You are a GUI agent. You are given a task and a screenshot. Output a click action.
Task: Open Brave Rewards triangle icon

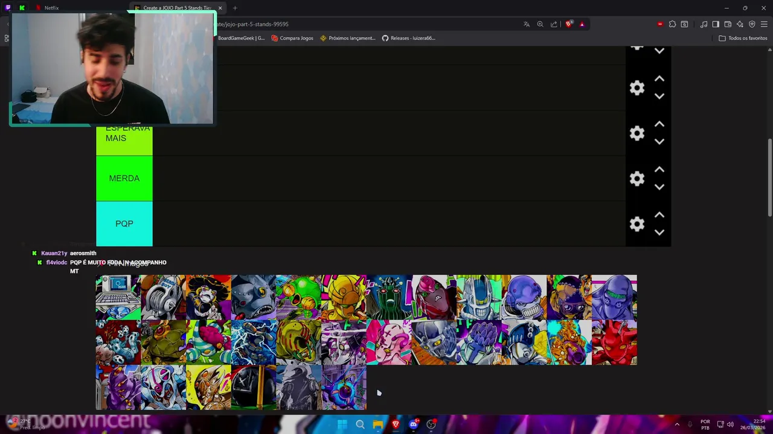[582, 24]
